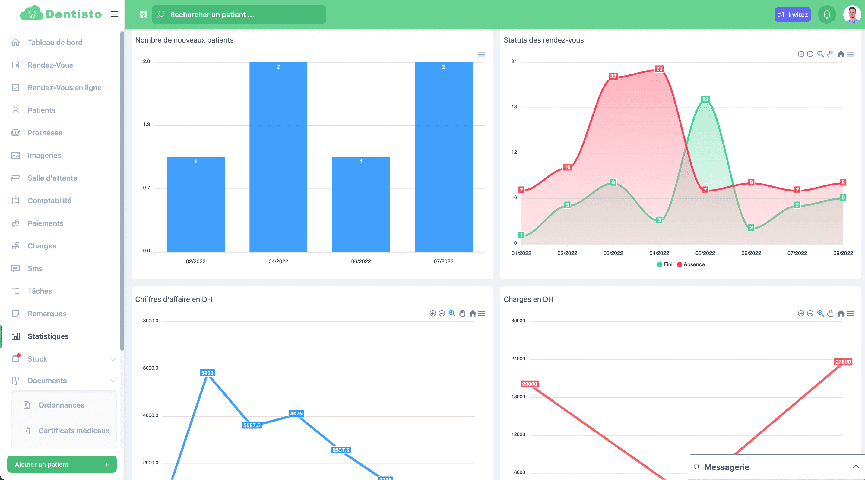Toggle selection zoom in Chiffres d'affaire chart

(x=452, y=313)
